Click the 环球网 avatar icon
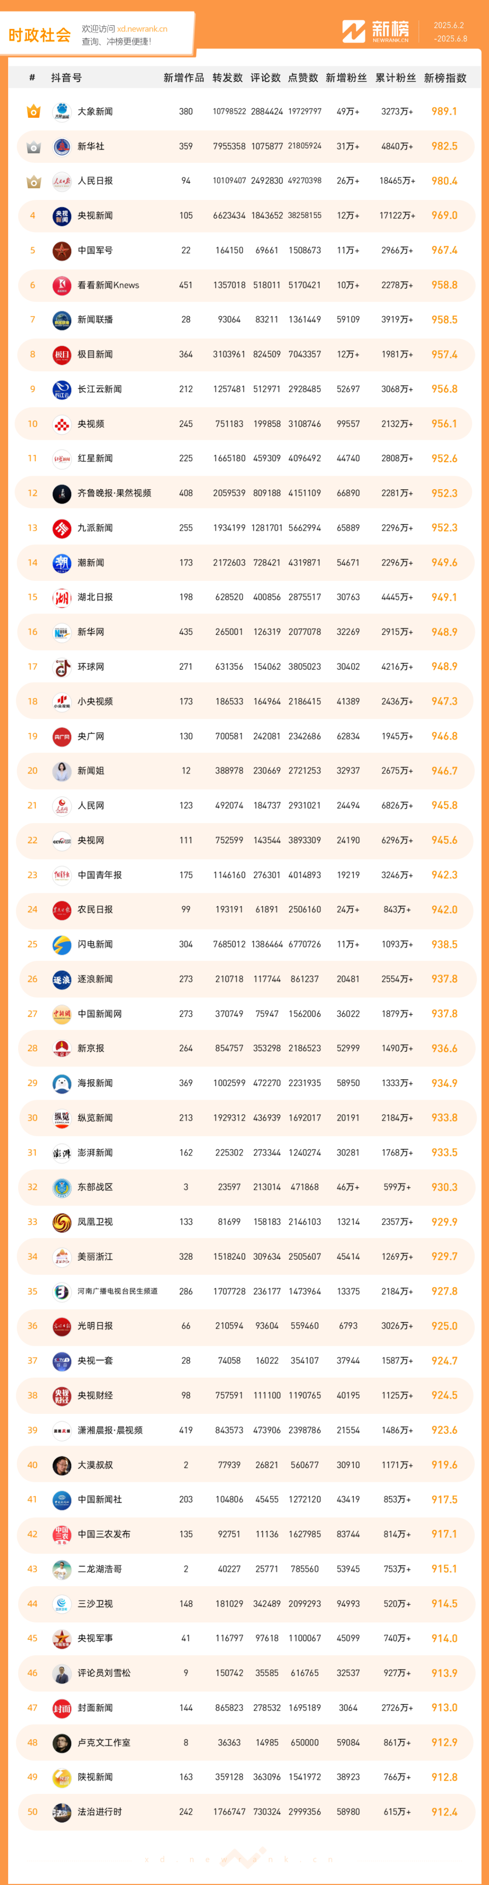This screenshot has height=1885, width=489. coord(62,667)
